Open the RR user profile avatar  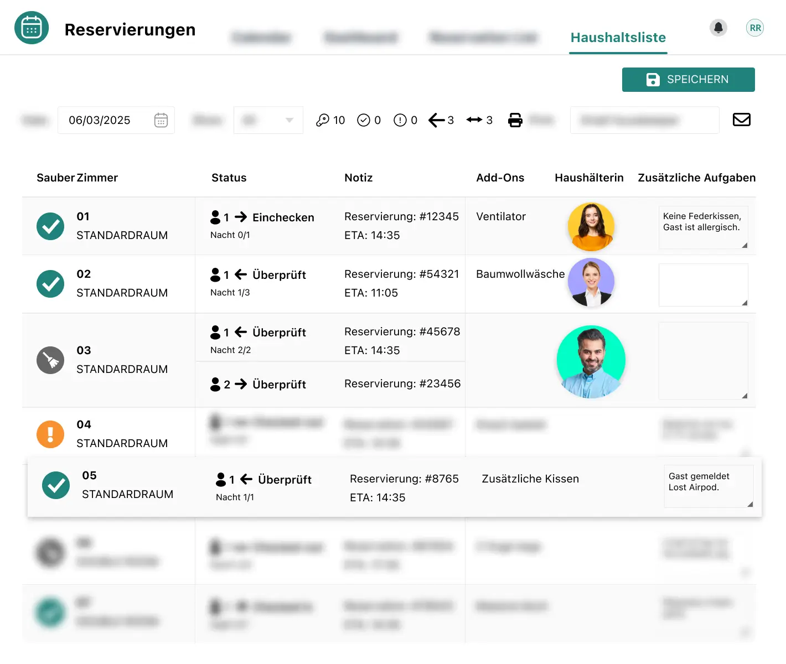click(755, 28)
